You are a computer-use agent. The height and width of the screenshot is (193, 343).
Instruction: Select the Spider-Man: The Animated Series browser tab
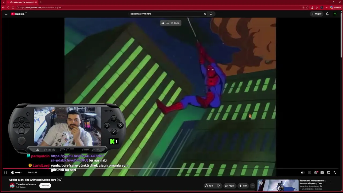(x=22, y=2)
